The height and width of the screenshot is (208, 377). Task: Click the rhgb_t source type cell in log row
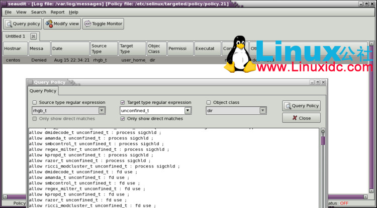click(100, 60)
